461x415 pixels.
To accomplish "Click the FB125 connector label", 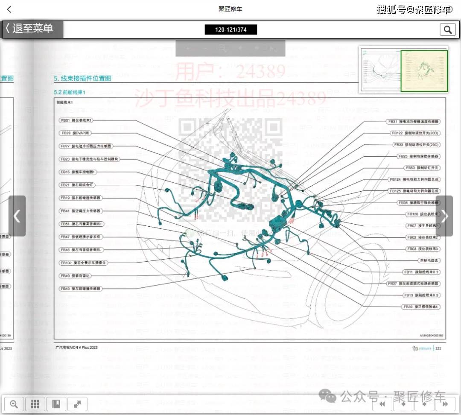I will 414,191.
